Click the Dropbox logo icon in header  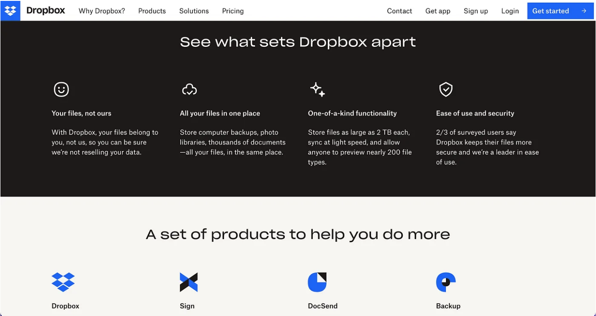(x=11, y=11)
